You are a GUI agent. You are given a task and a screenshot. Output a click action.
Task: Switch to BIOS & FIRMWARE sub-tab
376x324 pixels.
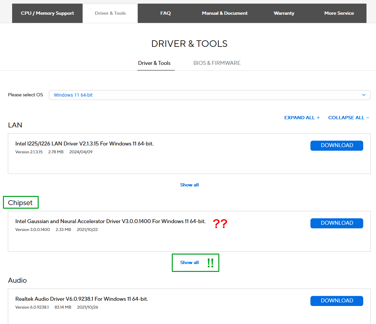click(217, 63)
